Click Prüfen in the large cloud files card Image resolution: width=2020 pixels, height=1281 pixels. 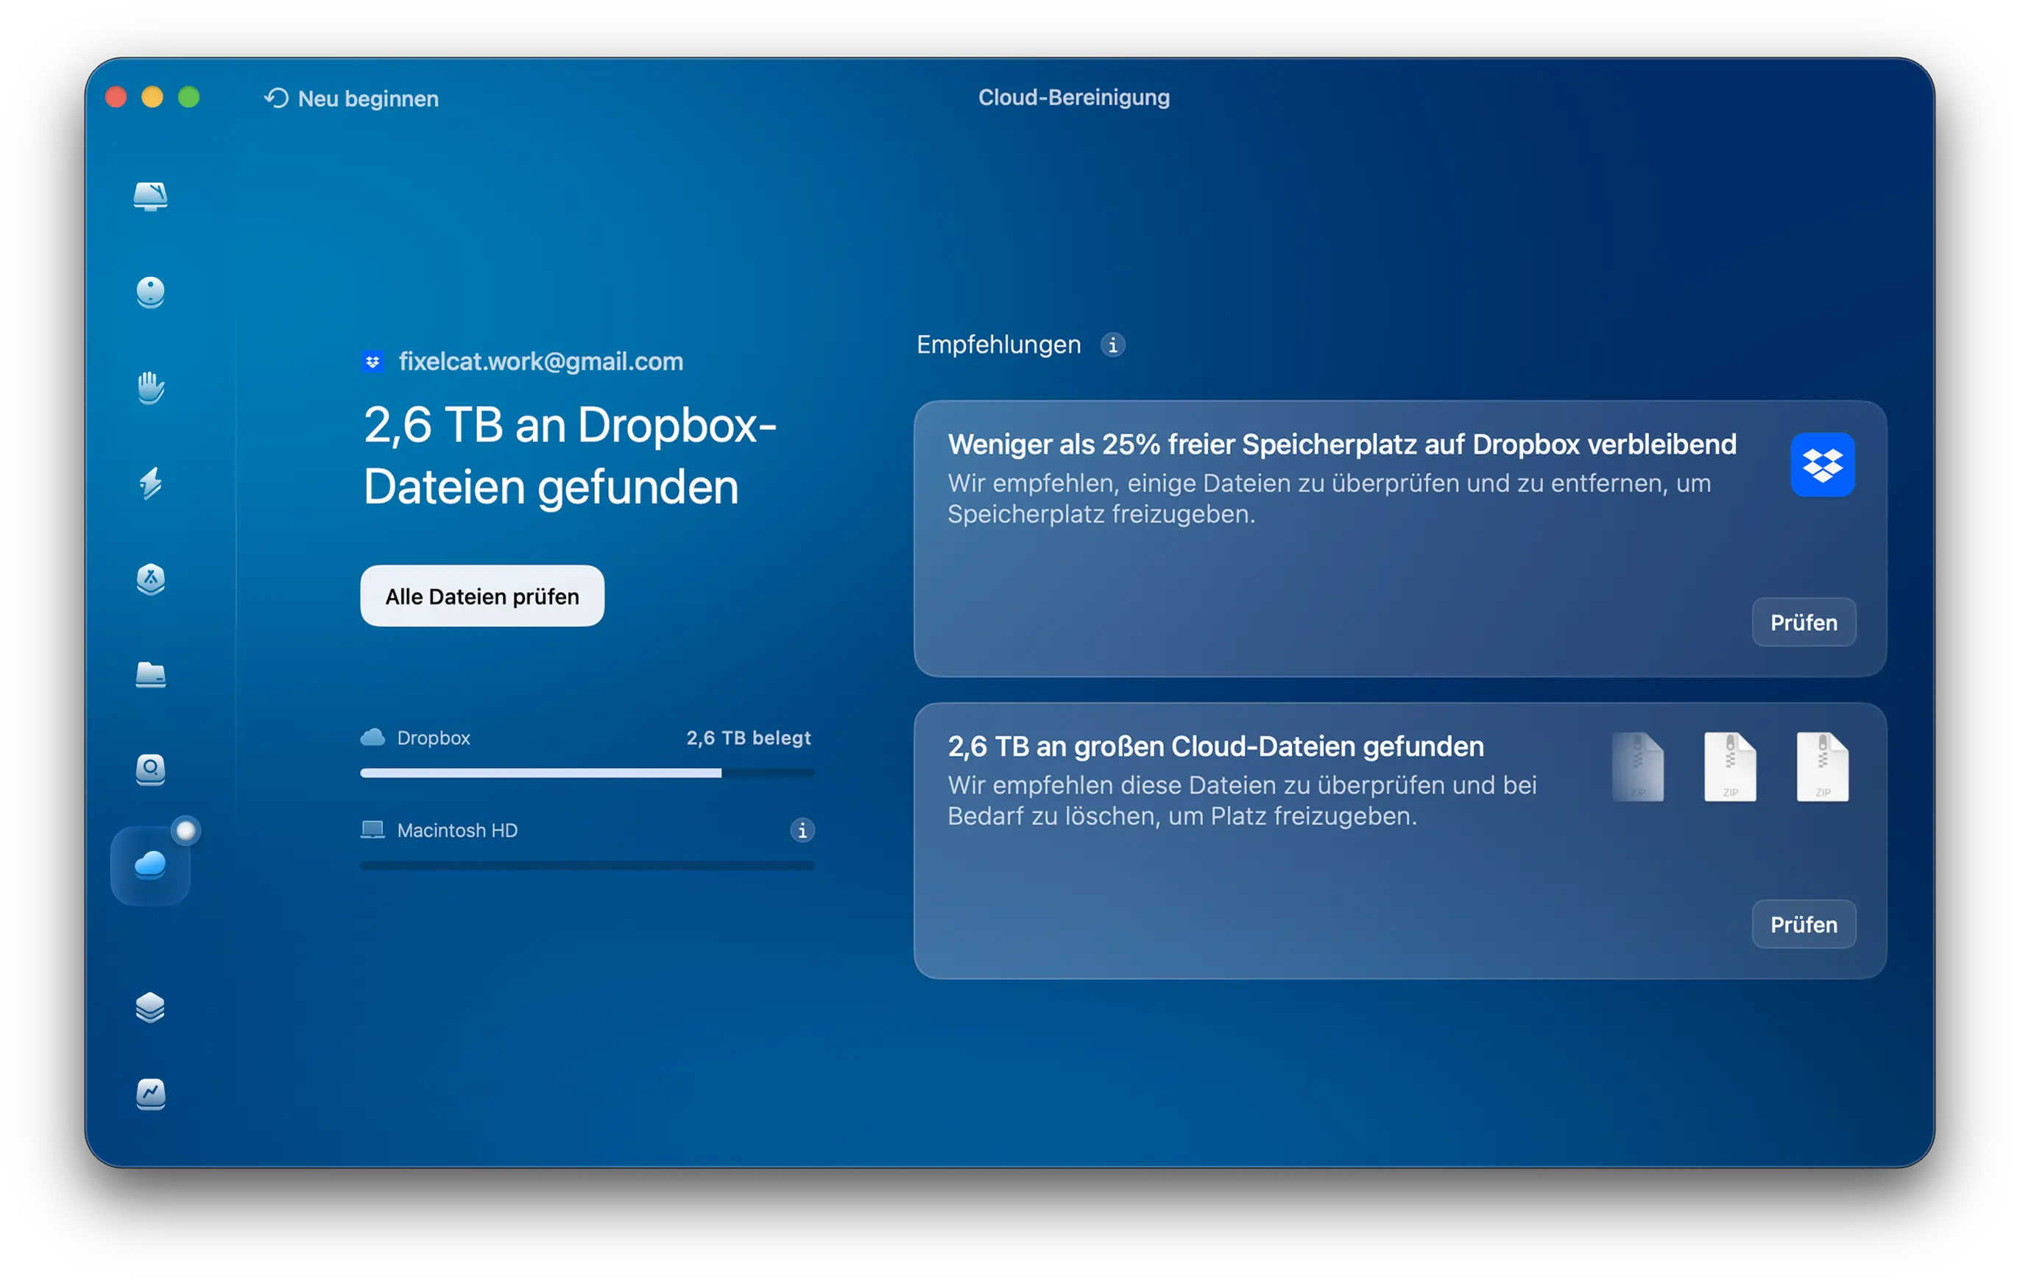tap(1803, 925)
